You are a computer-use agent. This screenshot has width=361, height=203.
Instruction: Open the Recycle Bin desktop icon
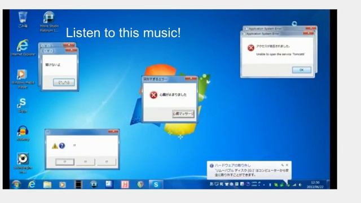click(x=23, y=19)
